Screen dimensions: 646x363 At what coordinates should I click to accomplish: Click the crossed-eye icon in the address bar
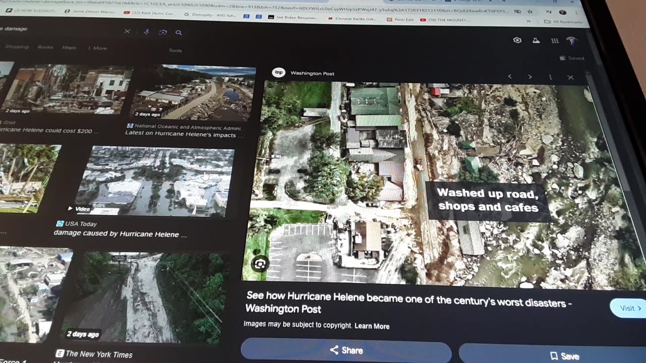click(x=517, y=11)
